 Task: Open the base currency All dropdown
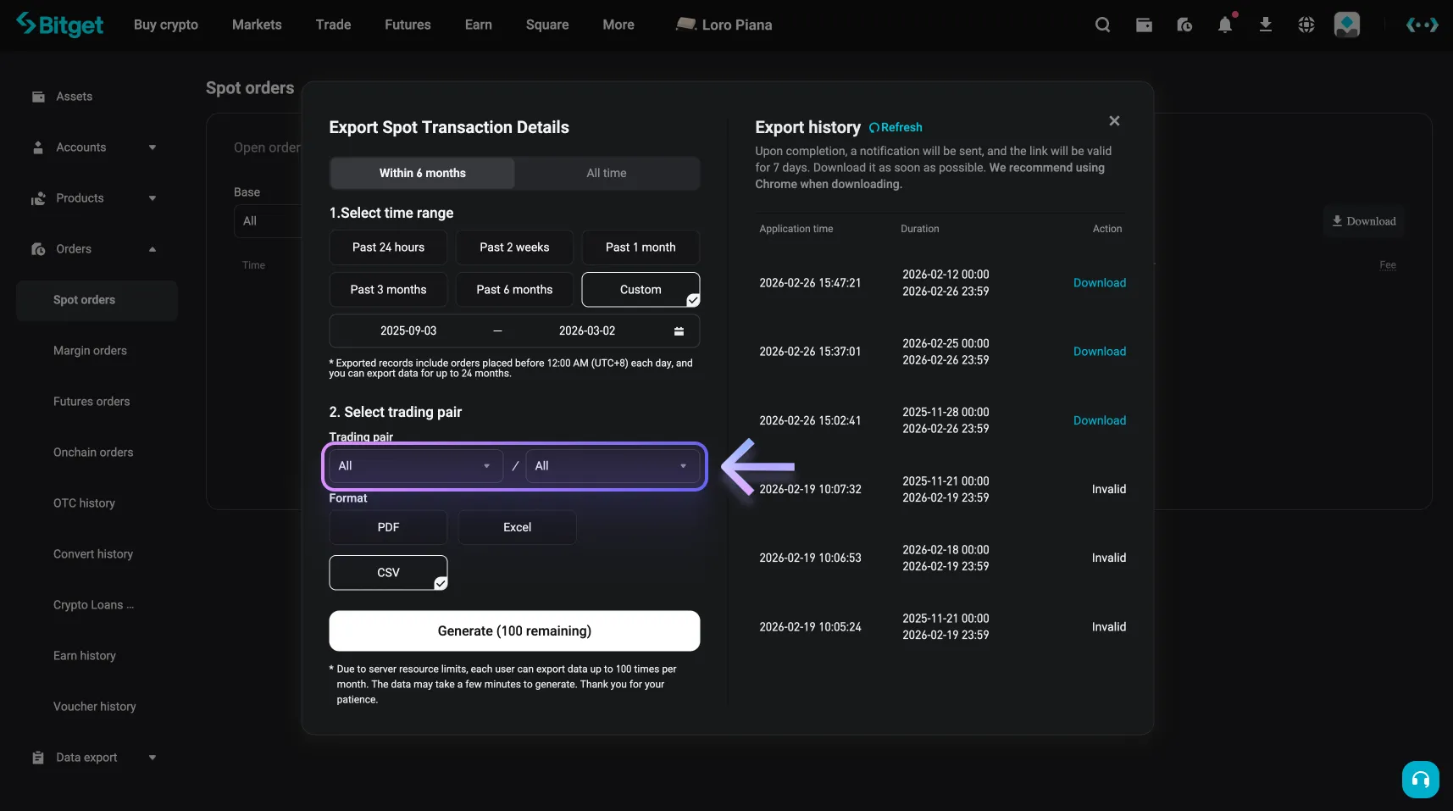point(413,466)
